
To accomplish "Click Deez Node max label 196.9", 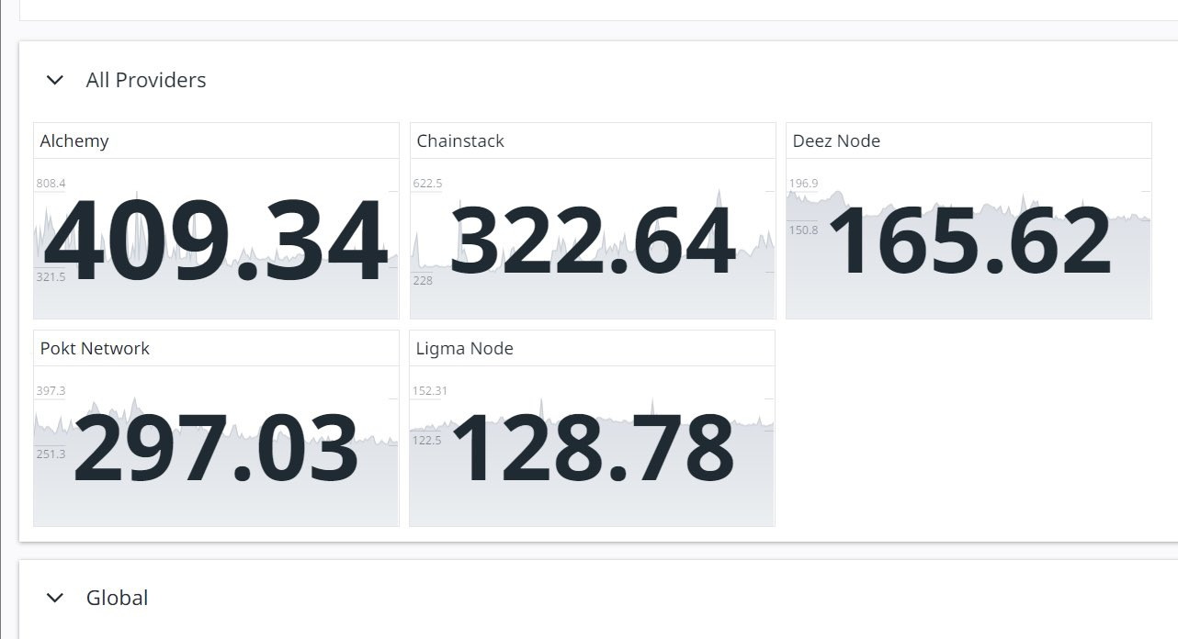I will (803, 184).
